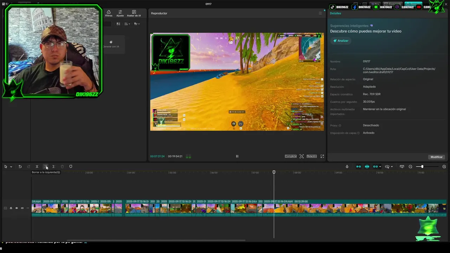Click the marker shield icon
450x253 pixels.
pyautogui.click(x=71, y=167)
